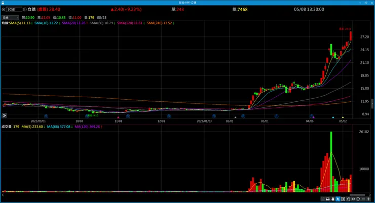375x203 pixels.
Task: Click the change value ▲2.40(+9.23%)
Action: 126,9
